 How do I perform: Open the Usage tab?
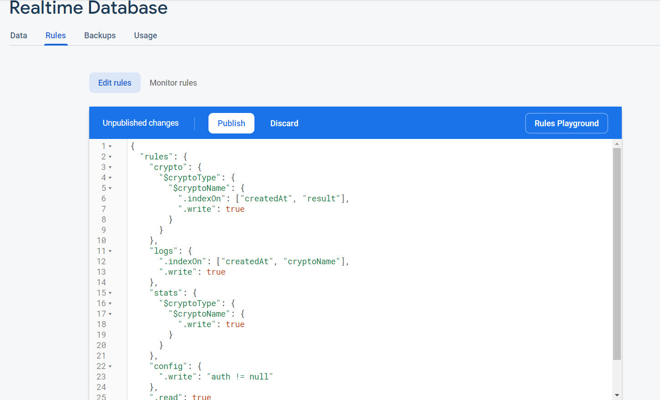[x=146, y=36]
